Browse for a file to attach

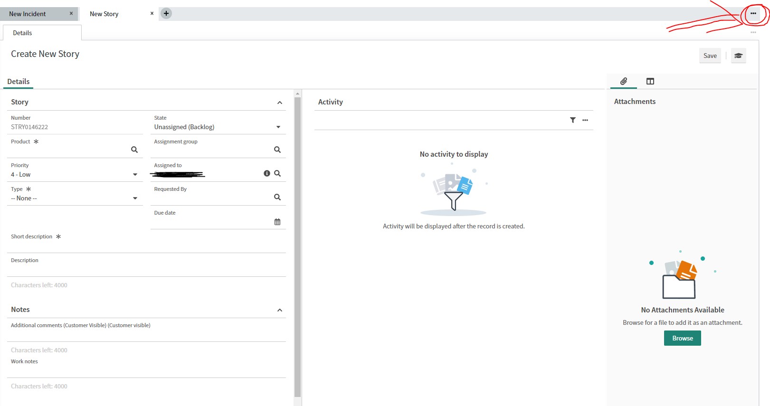683,338
